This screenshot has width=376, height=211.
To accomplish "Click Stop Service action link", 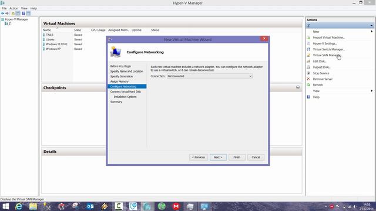I will pyautogui.click(x=321, y=73).
